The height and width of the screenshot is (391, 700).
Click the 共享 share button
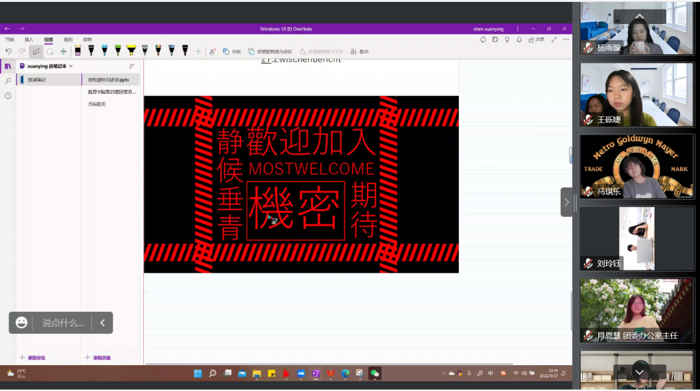(x=536, y=40)
